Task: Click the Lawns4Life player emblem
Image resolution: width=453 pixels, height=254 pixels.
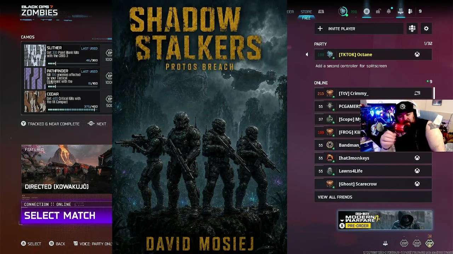Action: [330, 171]
